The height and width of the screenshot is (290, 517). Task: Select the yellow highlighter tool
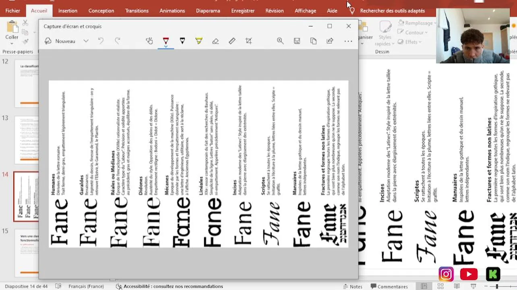click(199, 41)
